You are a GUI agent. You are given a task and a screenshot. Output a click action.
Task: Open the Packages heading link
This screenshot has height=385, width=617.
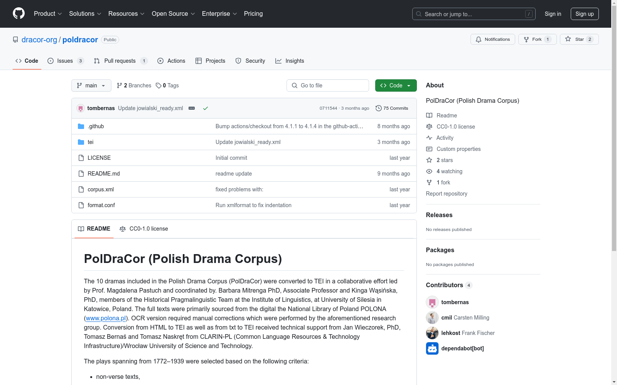pyautogui.click(x=440, y=250)
